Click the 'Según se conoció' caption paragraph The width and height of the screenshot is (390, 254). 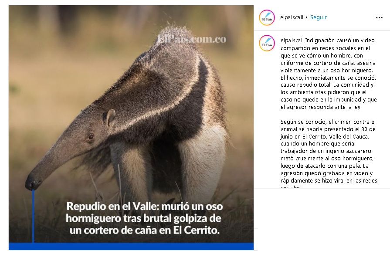(x=329, y=153)
